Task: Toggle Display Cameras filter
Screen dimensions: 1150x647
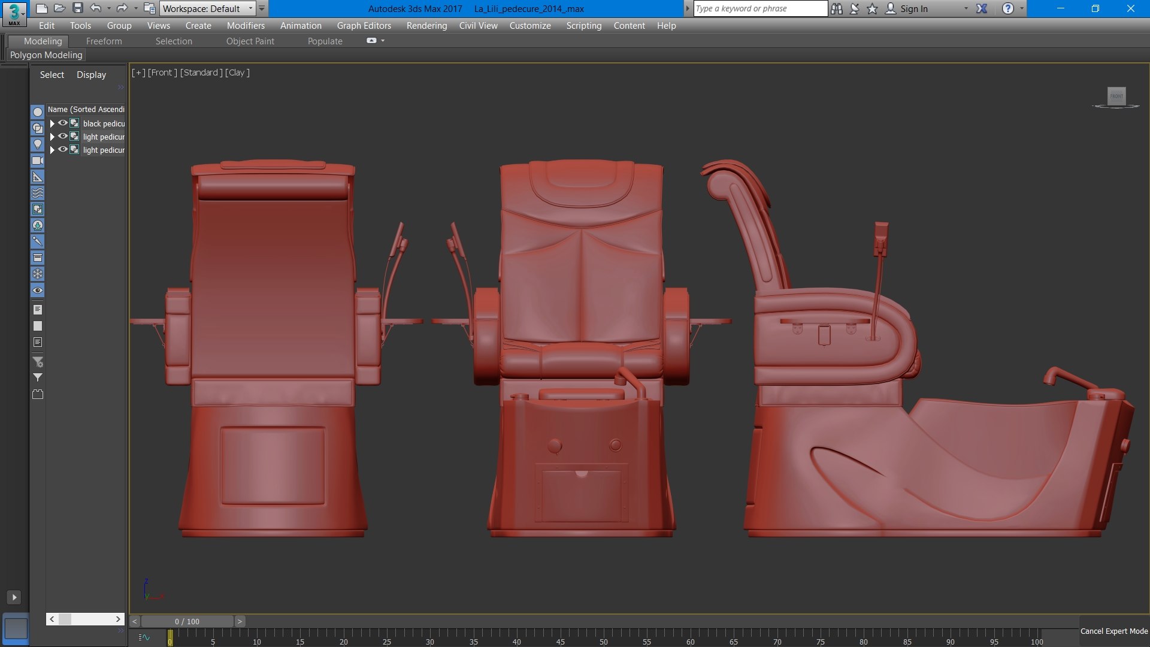Action: (x=38, y=161)
